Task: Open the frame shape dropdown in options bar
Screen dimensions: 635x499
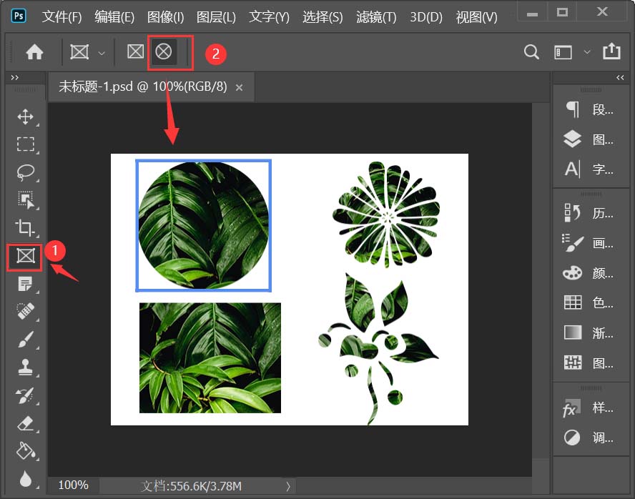Action: click(101, 51)
